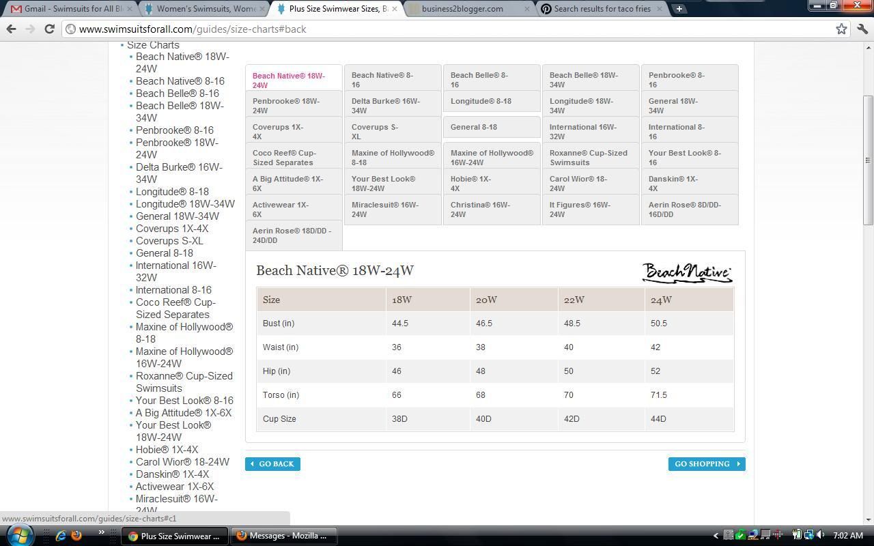Open the Chrome wrench settings menu
This screenshot has height=546, width=874.
[862, 29]
